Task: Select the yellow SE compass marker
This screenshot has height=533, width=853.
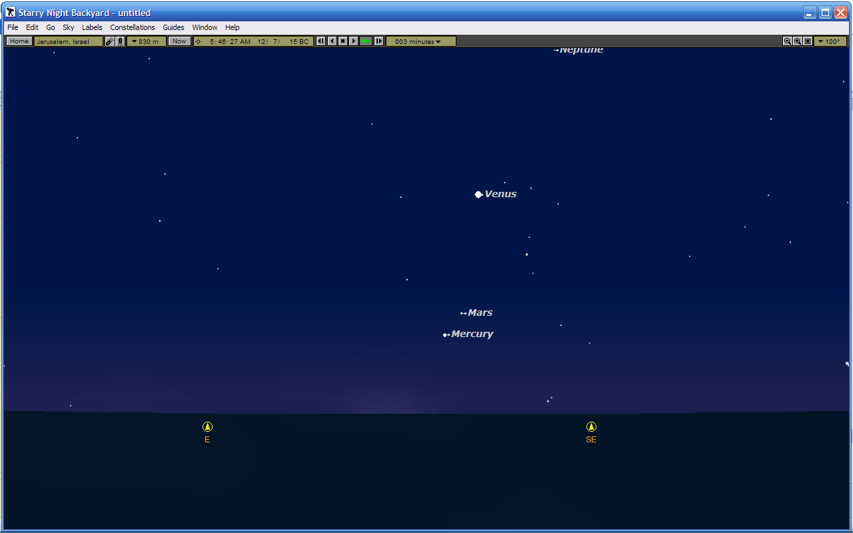Action: point(591,426)
